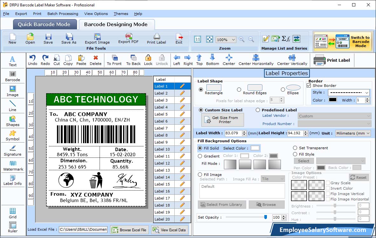The height and width of the screenshot is (238, 376).
Task: Insert an Image element
Action: 13,91
